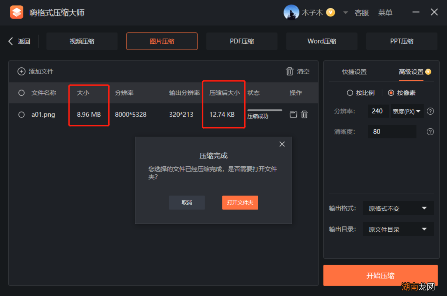The width and height of the screenshot is (447, 296).
Task: Click the 分辨率 input showing 240
Action: [378, 111]
